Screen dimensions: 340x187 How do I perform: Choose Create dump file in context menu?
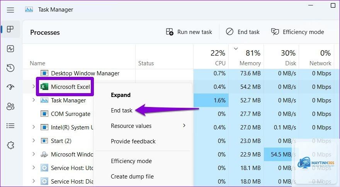(x=132, y=176)
